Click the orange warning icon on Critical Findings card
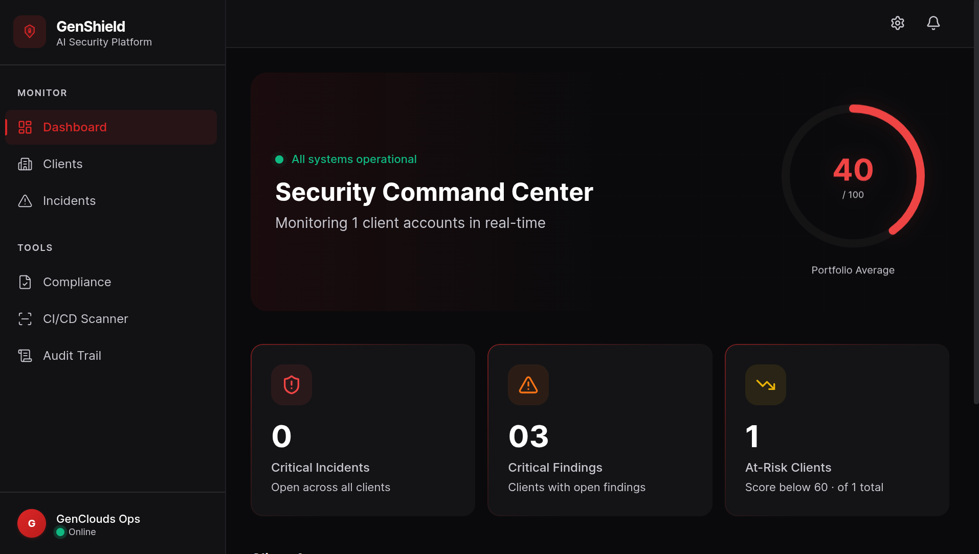This screenshot has height=554, width=979. [528, 385]
